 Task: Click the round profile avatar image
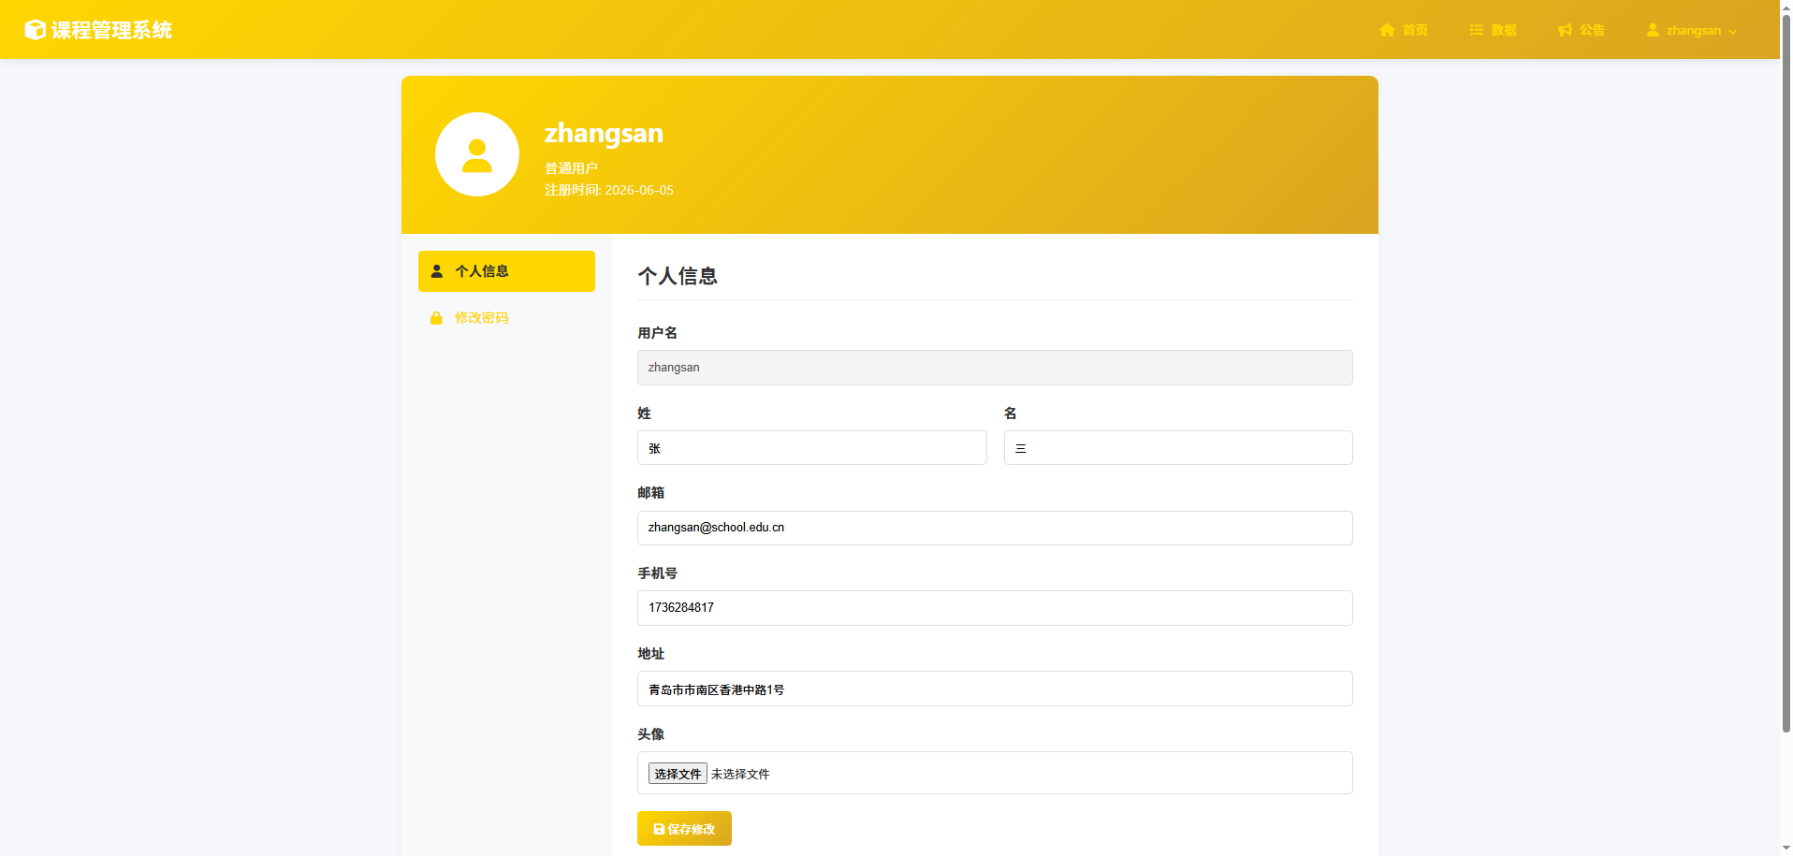[477, 154]
